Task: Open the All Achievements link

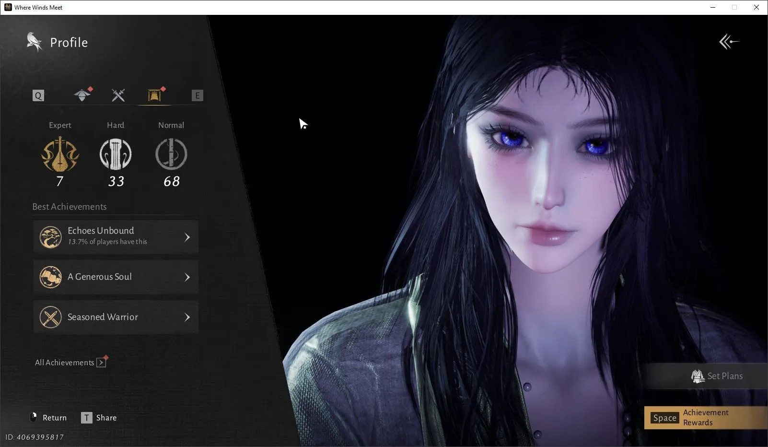Action: [70, 363]
